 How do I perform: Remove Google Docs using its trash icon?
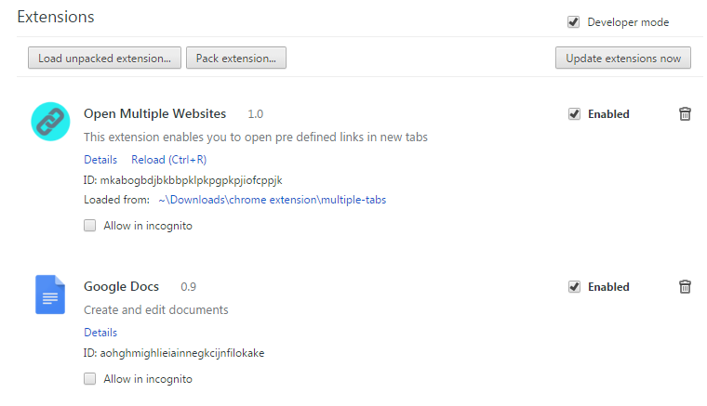pos(685,287)
